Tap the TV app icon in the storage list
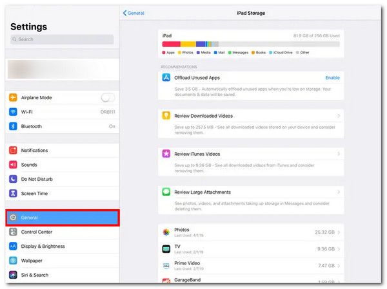Image resolution: width=387 pixels, height=289 pixels. (x=166, y=249)
